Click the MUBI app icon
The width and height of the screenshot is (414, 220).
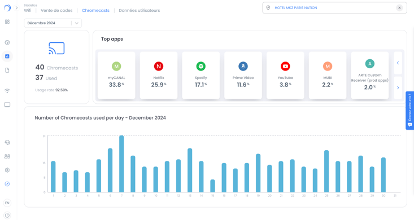point(328,66)
